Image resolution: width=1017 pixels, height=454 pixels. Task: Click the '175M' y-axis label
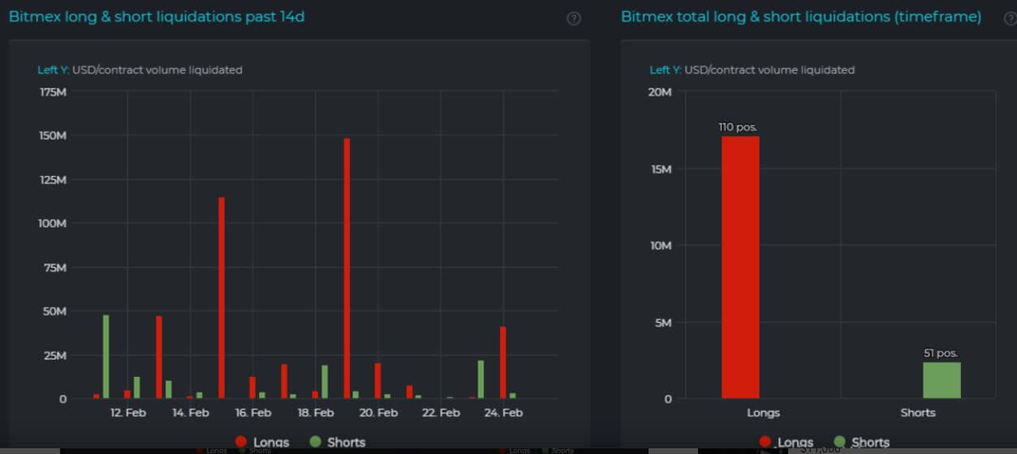[53, 92]
